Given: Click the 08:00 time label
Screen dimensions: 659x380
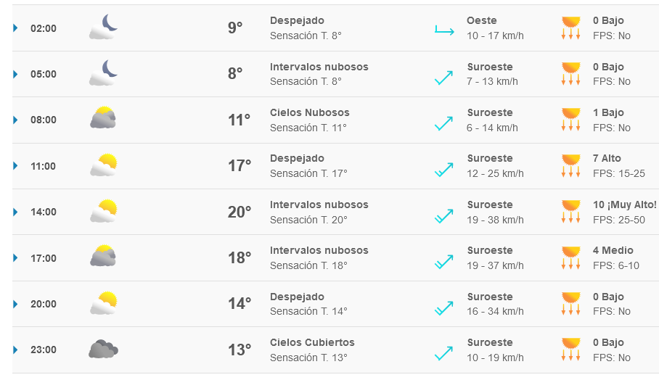Looking at the screenshot, I should (x=43, y=120).
